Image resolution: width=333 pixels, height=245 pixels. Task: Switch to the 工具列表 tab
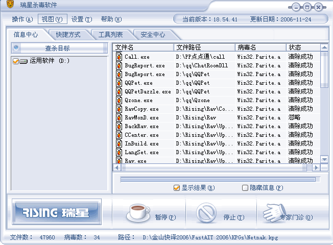(110, 35)
